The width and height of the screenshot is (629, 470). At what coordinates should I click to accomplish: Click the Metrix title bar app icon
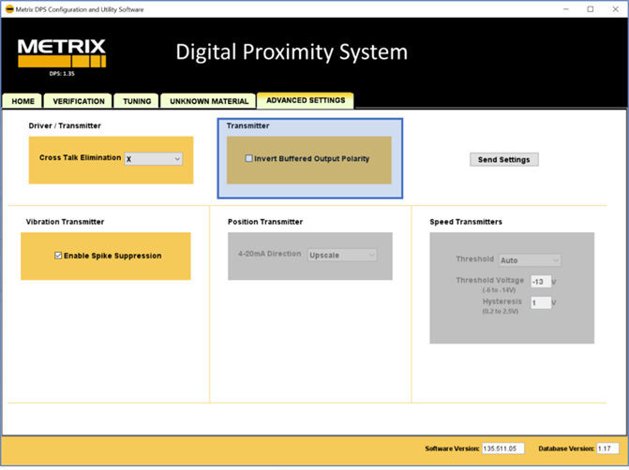tap(9, 8)
